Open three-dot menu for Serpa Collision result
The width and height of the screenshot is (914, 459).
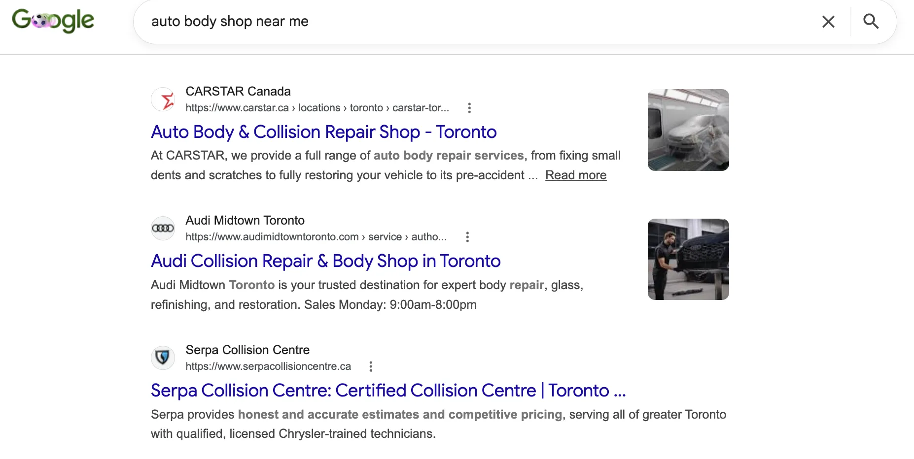tap(371, 366)
